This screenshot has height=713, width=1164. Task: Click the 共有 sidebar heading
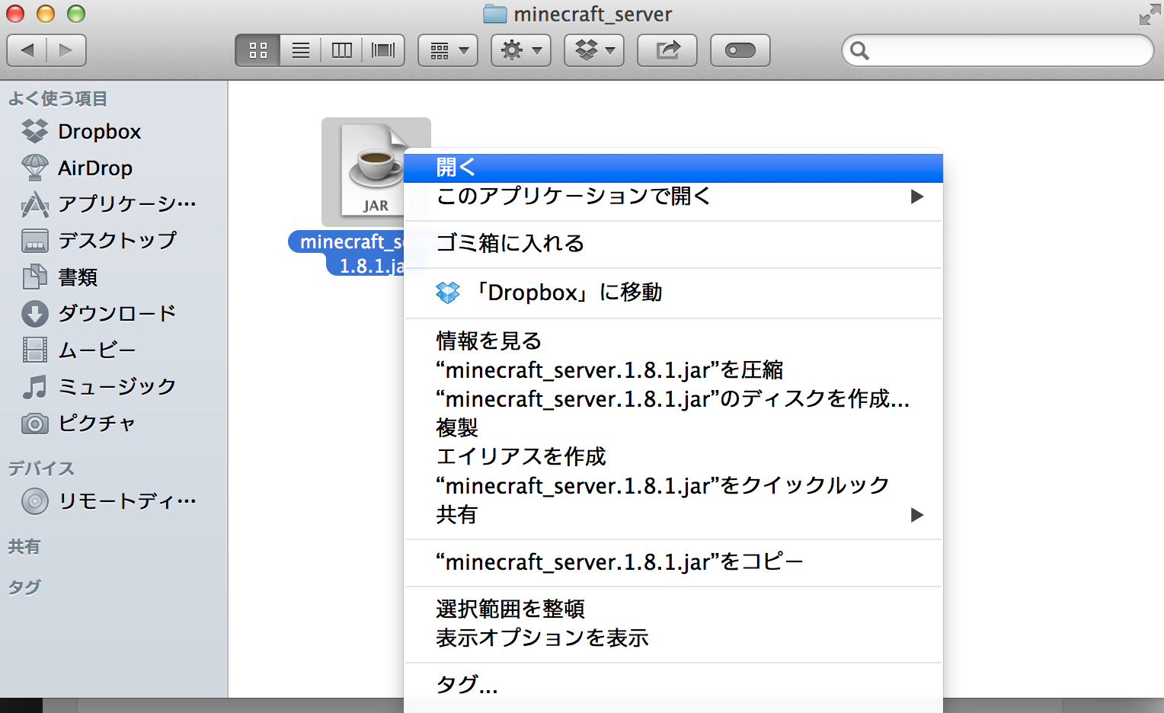[x=24, y=547]
